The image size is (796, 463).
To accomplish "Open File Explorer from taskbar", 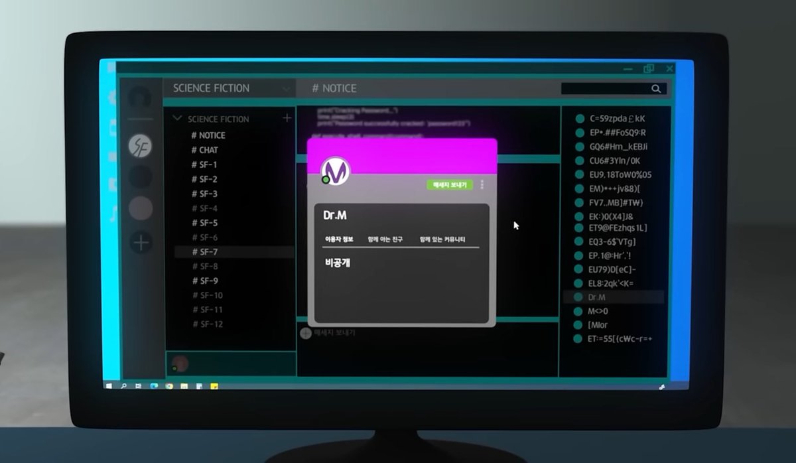I will [x=184, y=386].
